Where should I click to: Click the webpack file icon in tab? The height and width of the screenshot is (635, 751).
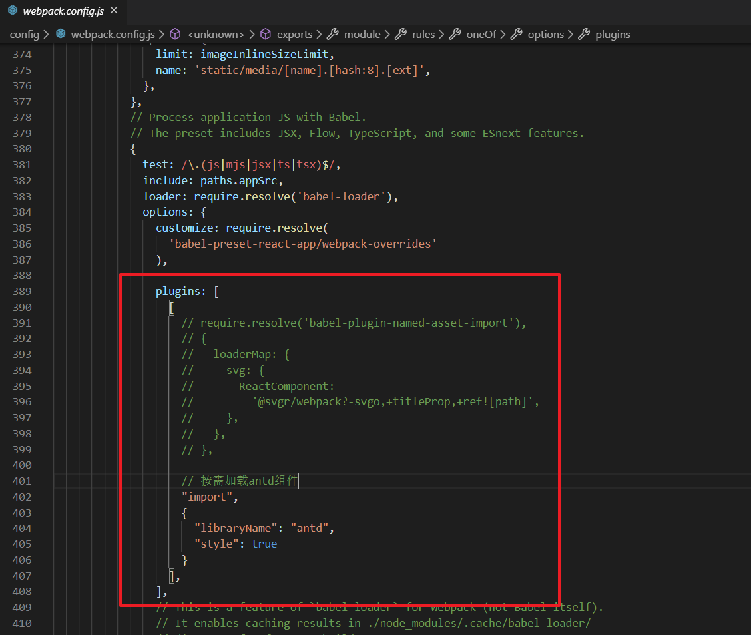13,10
